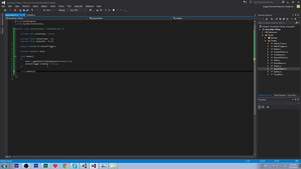Open Skype from the taskbar
The width and height of the screenshot is (301, 169).
(75, 166)
